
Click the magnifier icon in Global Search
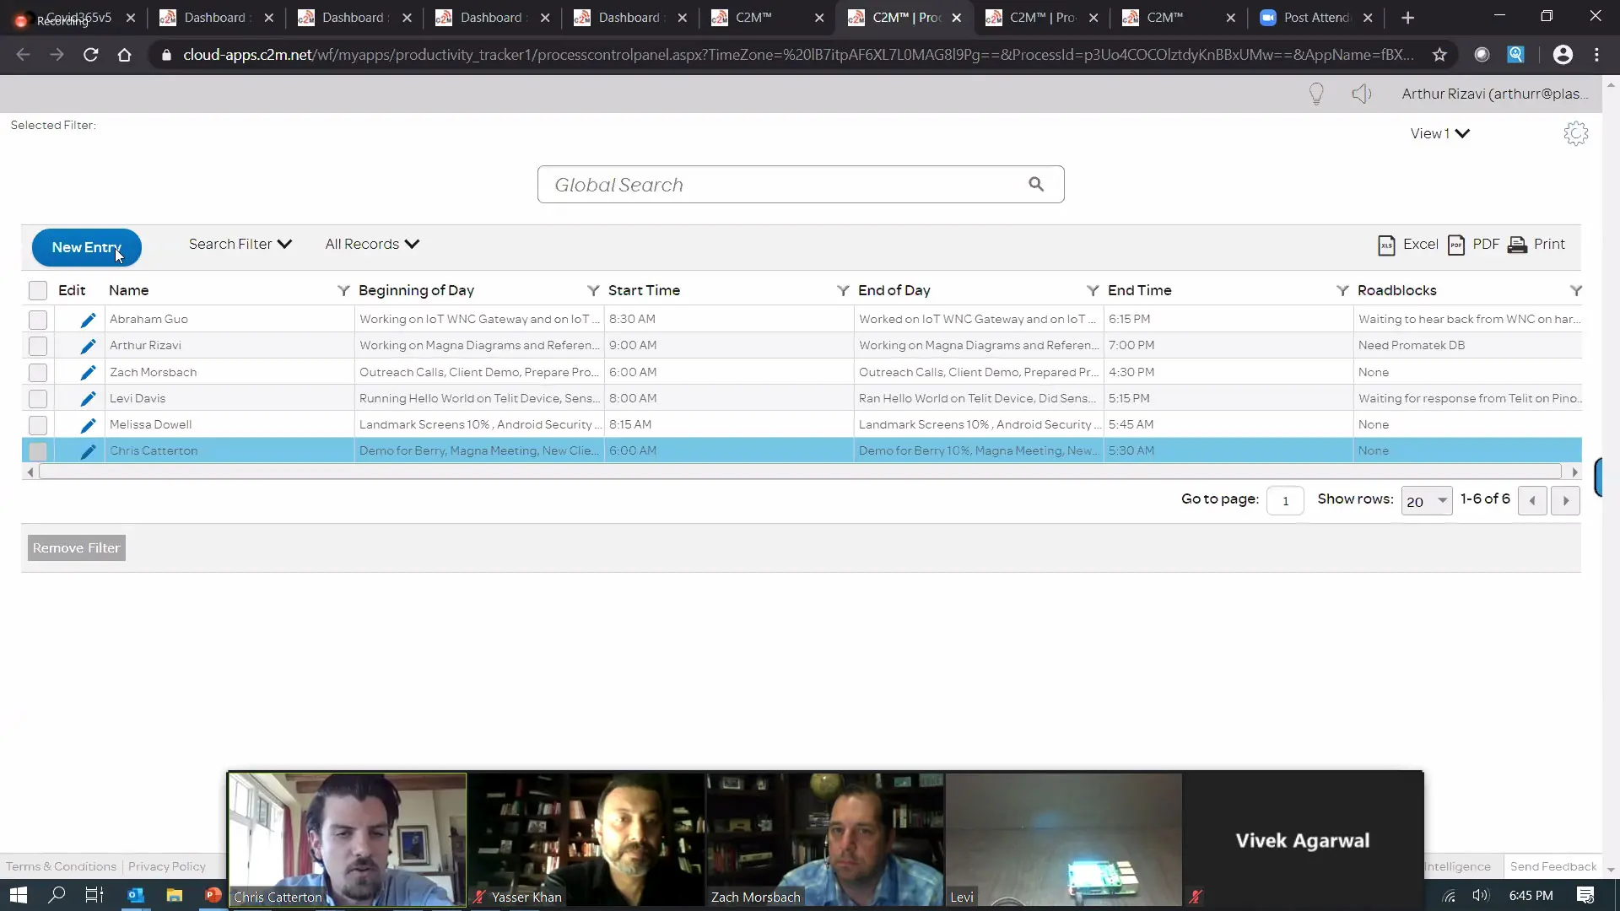click(x=1036, y=184)
